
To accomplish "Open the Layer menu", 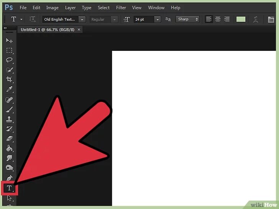I will coord(70,8).
